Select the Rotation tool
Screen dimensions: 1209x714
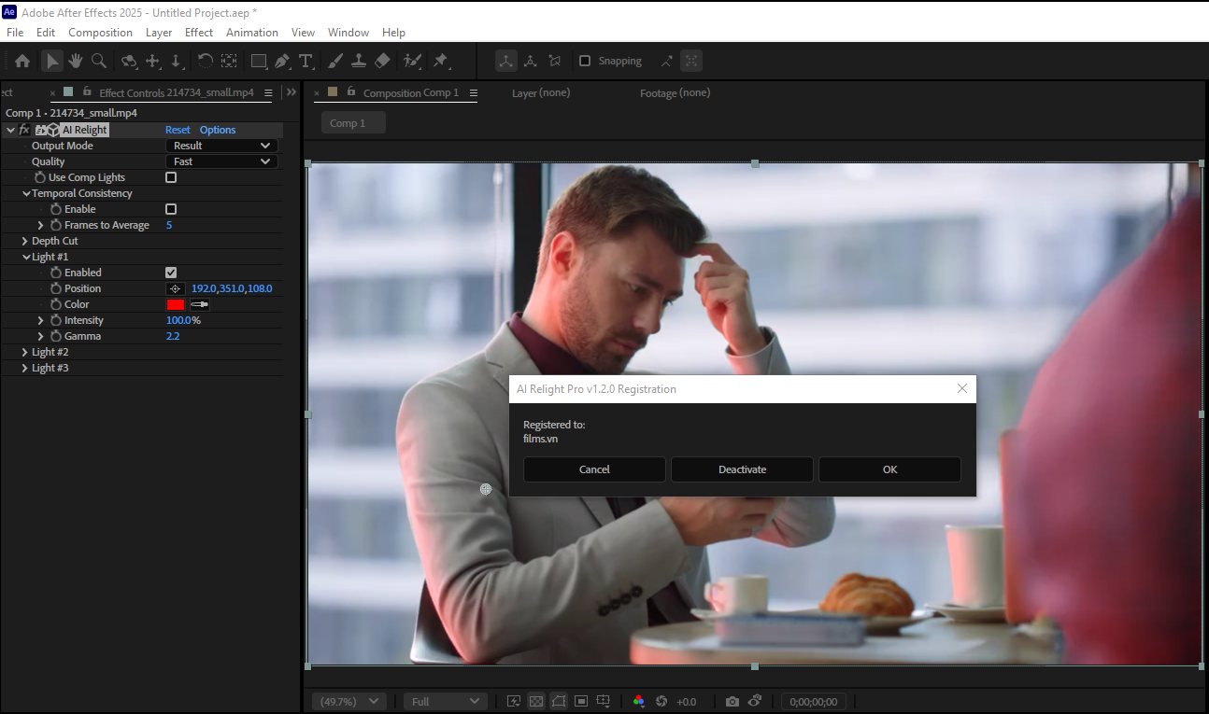tap(205, 61)
